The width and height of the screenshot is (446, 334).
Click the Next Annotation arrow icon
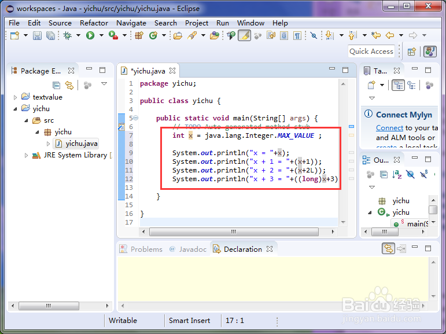329,35
